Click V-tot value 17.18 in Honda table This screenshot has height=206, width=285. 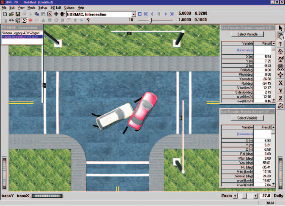[x=267, y=171]
